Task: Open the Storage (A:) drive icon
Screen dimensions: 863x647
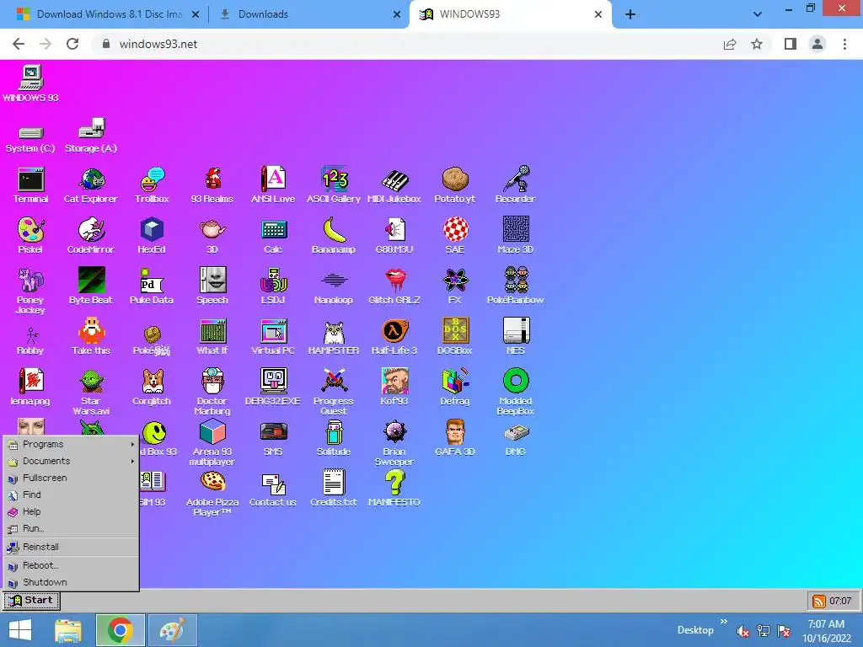Action: (x=91, y=136)
